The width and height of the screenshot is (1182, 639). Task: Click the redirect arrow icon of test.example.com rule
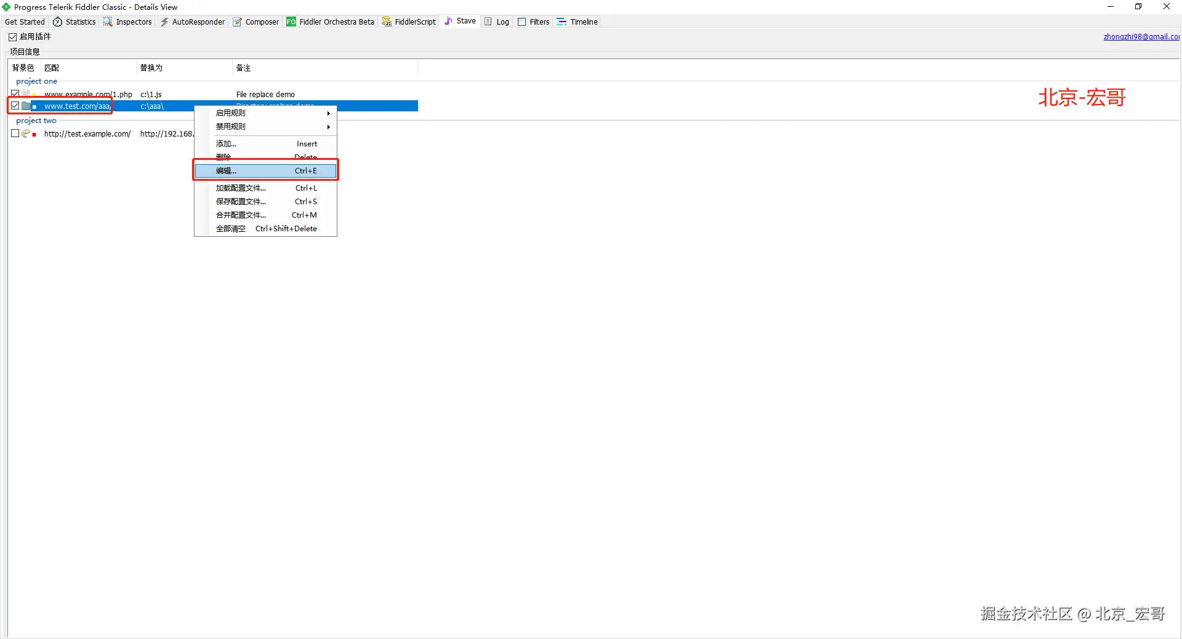[26, 133]
